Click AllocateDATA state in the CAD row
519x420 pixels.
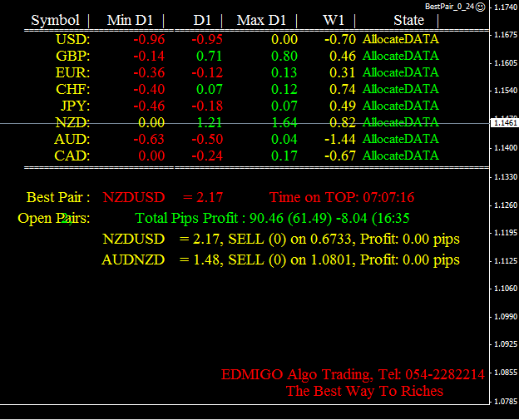click(x=401, y=156)
